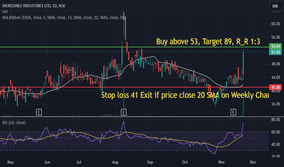Click the 36.00 price axis label

(x=276, y=104)
